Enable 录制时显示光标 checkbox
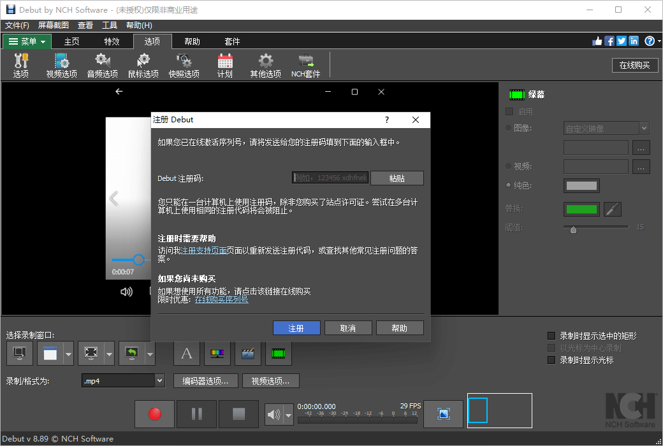Screen dimensions: 663x446 click(x=551, y=360)
